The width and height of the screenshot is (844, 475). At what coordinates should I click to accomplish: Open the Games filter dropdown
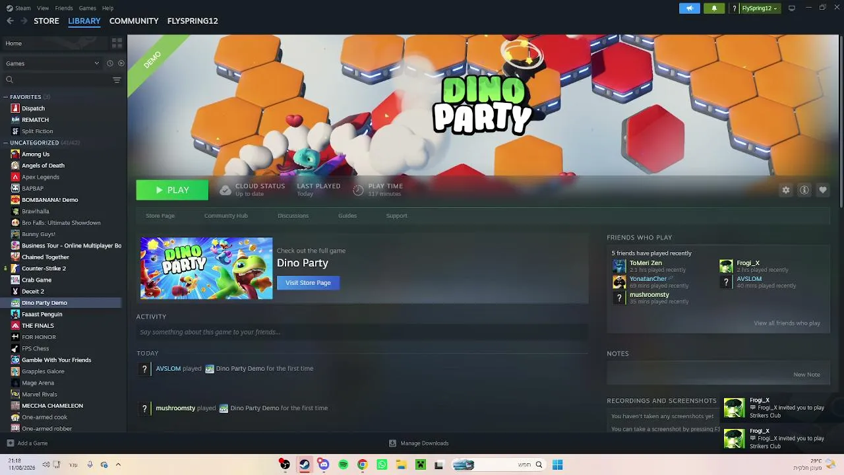click(52, 63)
